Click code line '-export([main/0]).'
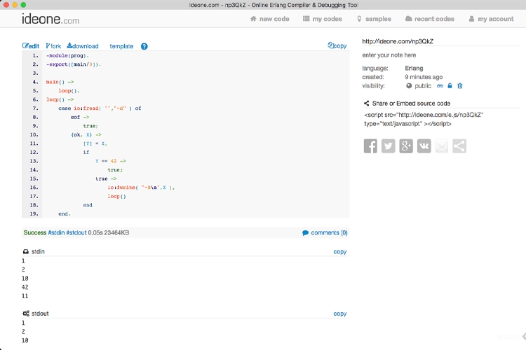 pyautogui.click(x=74, y=64)
